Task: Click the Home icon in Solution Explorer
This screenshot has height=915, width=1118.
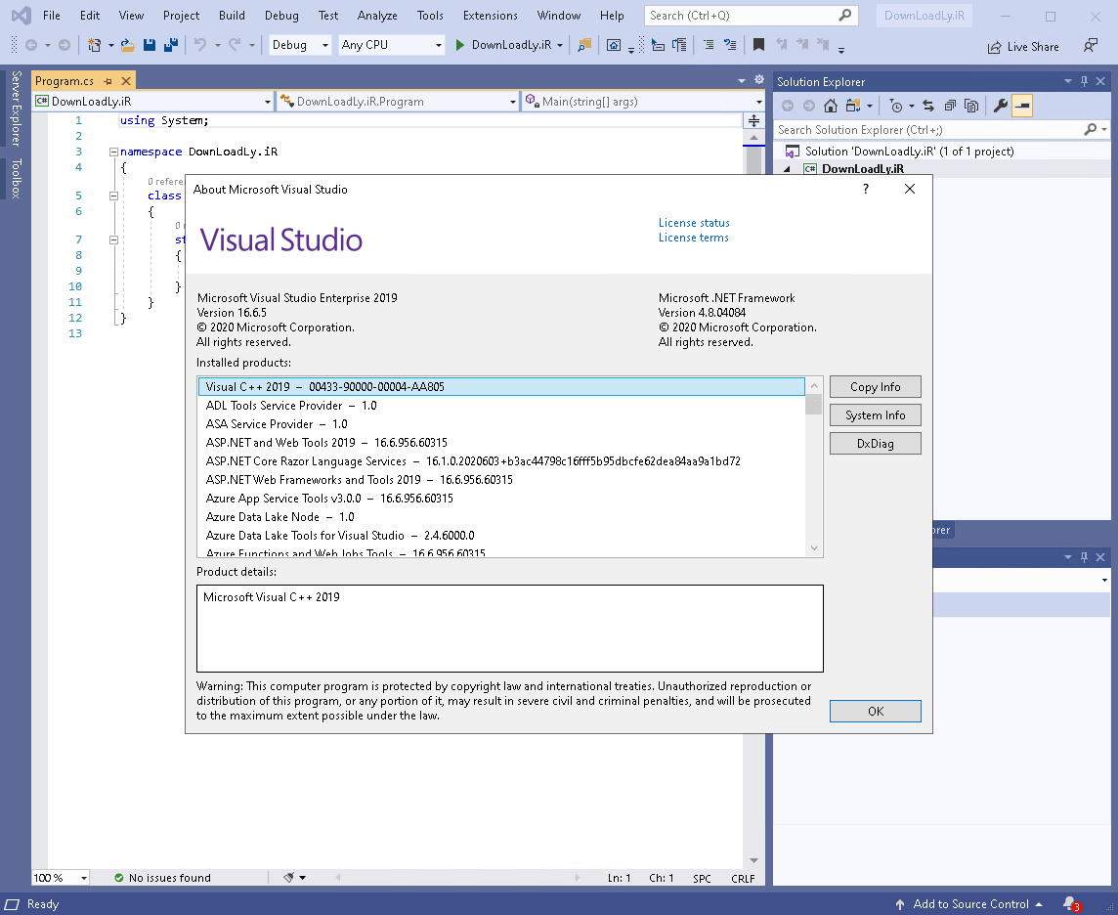Action: click(x=830, y=105)
